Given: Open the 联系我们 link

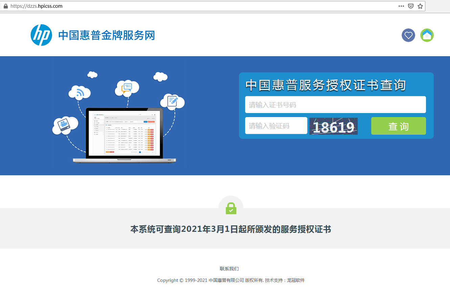Looking at the screenshot, I should point(229,269).
